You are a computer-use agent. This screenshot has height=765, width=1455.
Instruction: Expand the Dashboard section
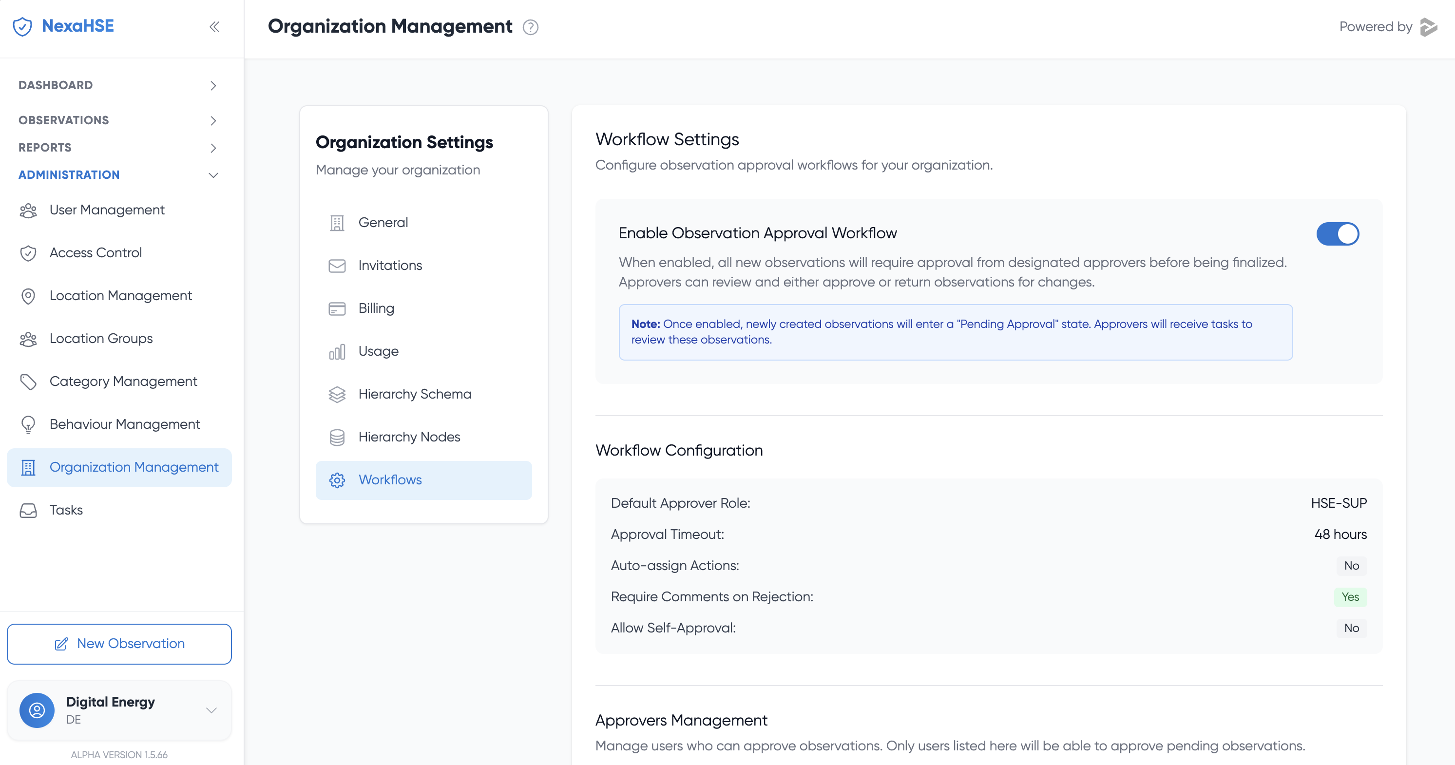[x=118, y=85]
